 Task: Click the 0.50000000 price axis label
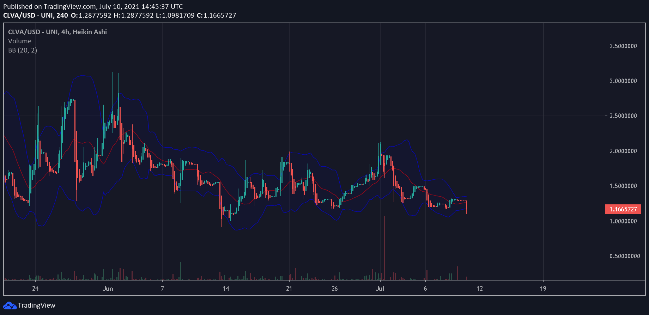point(624,256)
